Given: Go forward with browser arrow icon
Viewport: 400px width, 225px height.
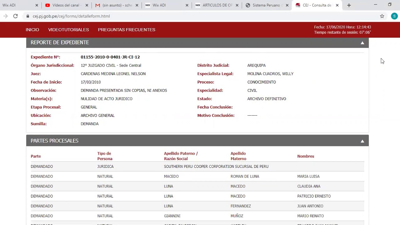Looking at the screenshot, I should [x=5, y=16].
